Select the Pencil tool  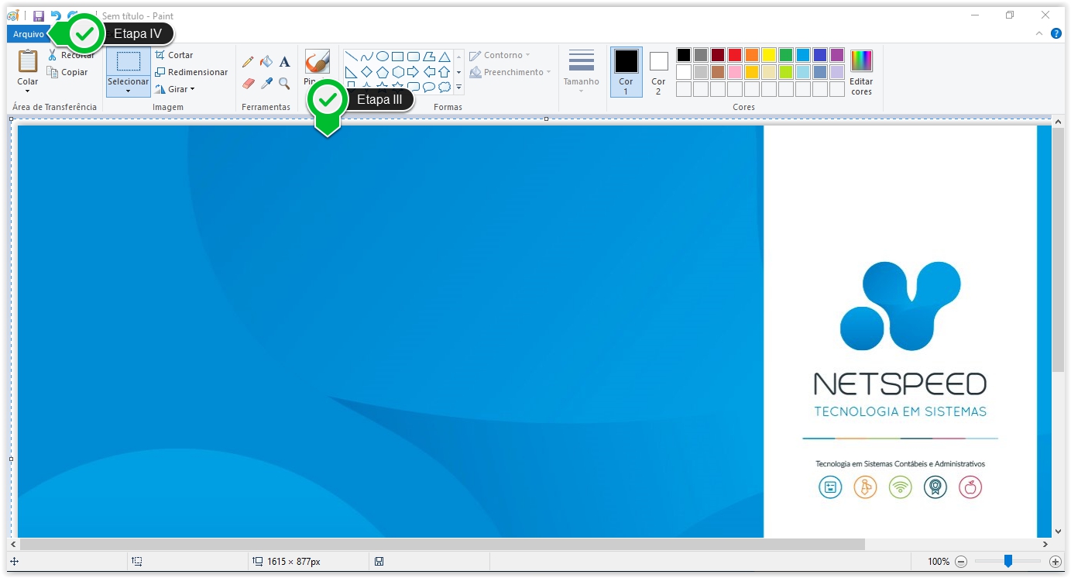248,62
